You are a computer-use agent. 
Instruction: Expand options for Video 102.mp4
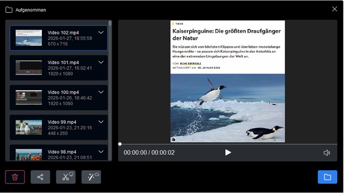[101, 32]
